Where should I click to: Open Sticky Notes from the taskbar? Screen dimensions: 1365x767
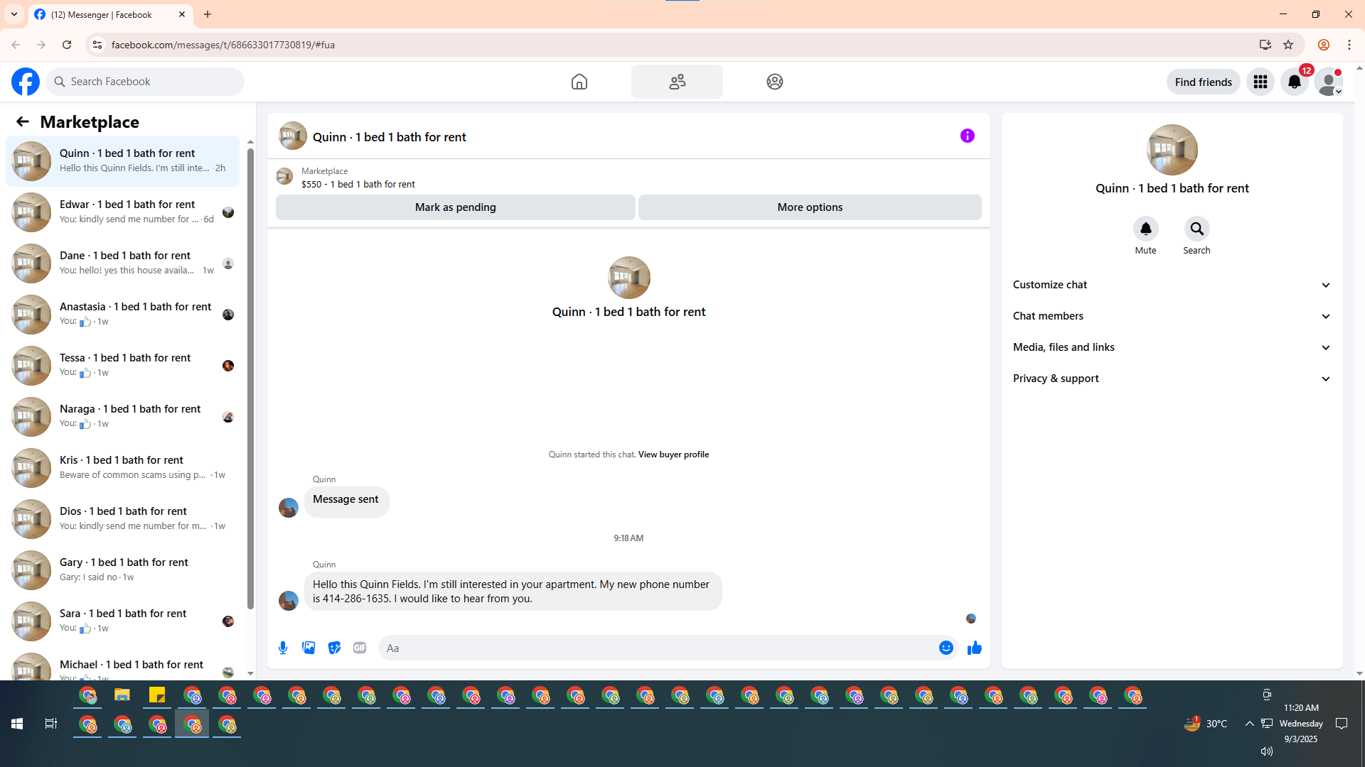pyautogui.click(x=157, y=695)
